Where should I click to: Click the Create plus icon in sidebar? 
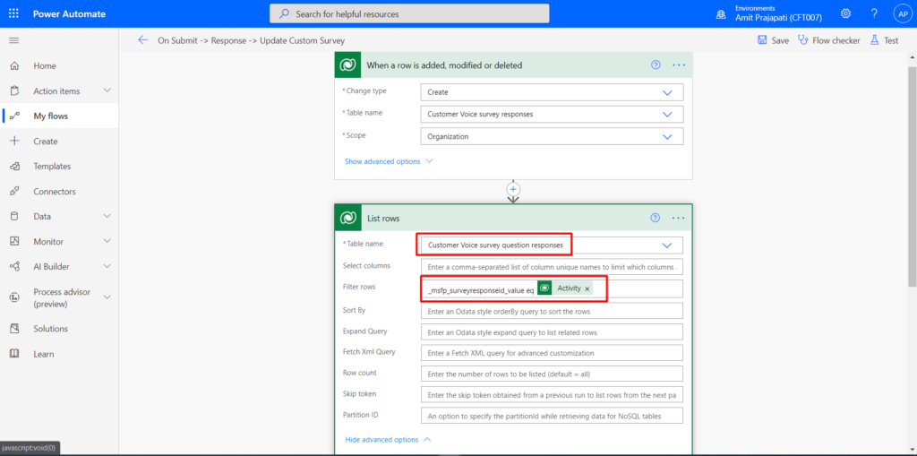[x=14, y=141]
